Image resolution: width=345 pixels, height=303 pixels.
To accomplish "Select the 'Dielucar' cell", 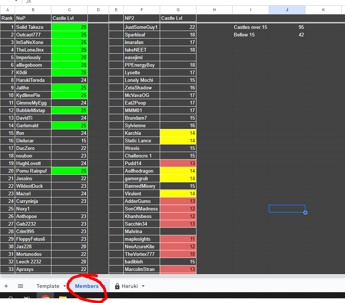I will click(x=33, y=141).
